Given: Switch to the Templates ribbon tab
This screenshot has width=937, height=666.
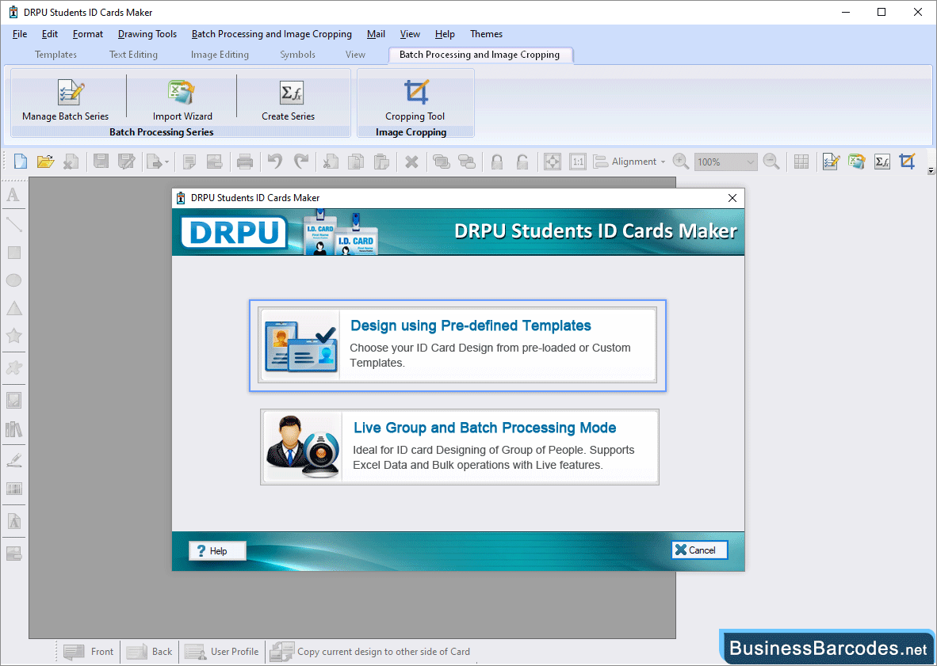Looking at the screenshot, I should tap(55, 55).
